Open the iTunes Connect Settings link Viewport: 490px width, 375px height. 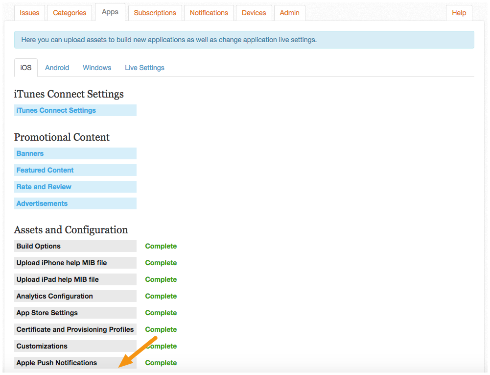coord(75,110)
